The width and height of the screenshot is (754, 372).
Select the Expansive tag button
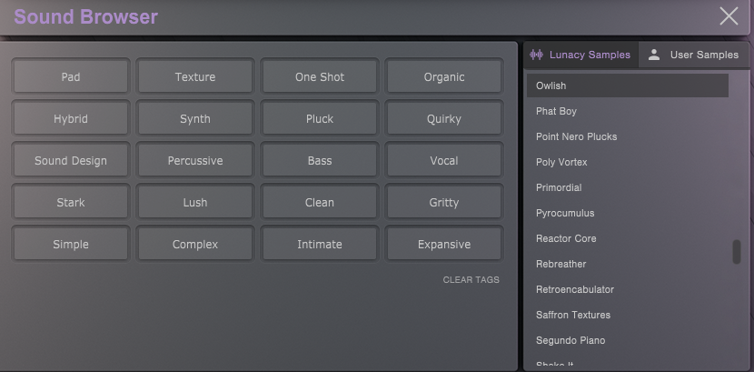click(444, 245)
